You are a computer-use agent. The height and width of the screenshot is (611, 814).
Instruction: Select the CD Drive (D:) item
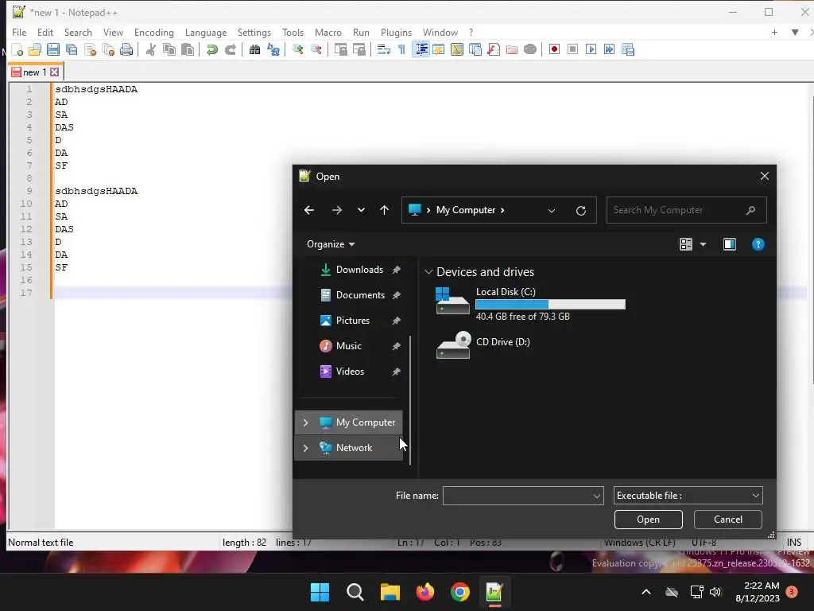click(x=483, y=345)
